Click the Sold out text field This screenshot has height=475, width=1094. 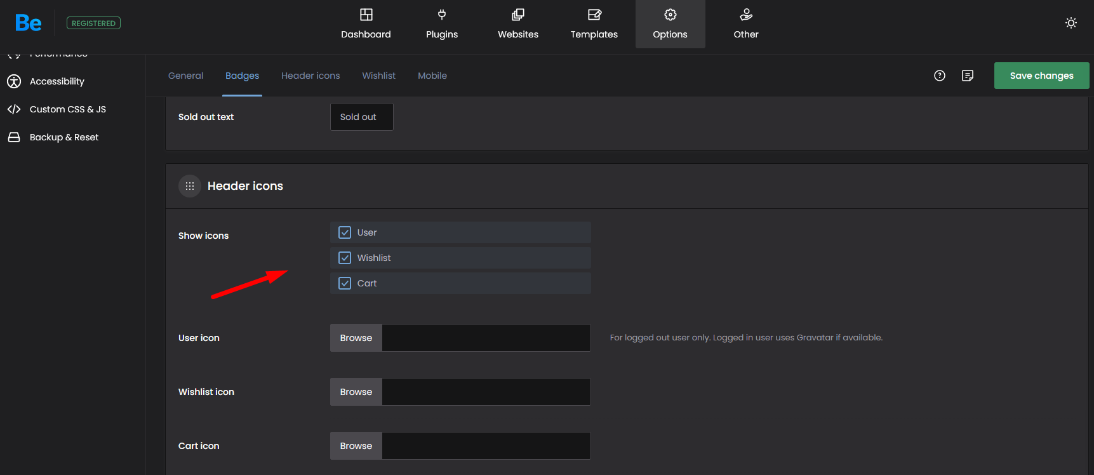coord(362,117)
